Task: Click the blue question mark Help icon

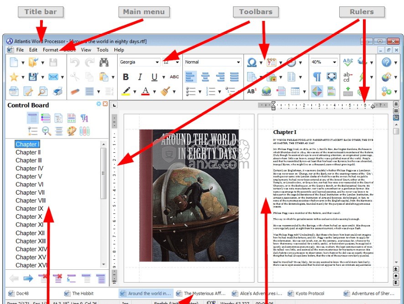Action: pos(386,62)
